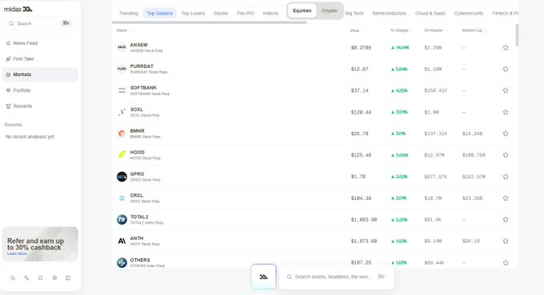
Task: Switch to the Top Losers tab
Action: tap(194, 13)
